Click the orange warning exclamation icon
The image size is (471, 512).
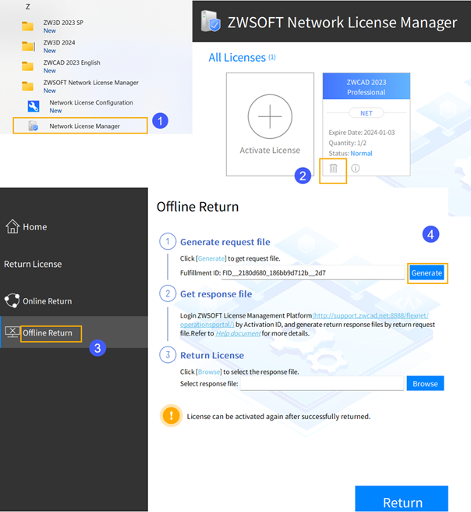(x=171, y=416)
